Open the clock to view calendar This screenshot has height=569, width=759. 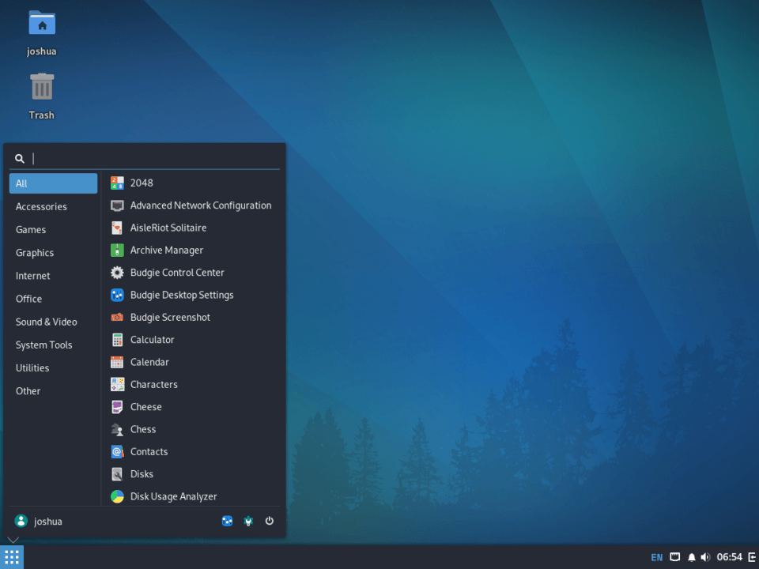tap(729, 556)
